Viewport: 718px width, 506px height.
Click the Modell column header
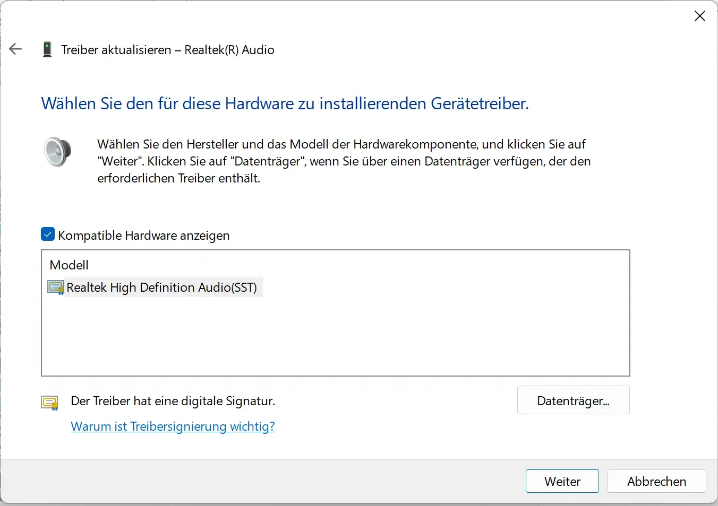(69, 265)
